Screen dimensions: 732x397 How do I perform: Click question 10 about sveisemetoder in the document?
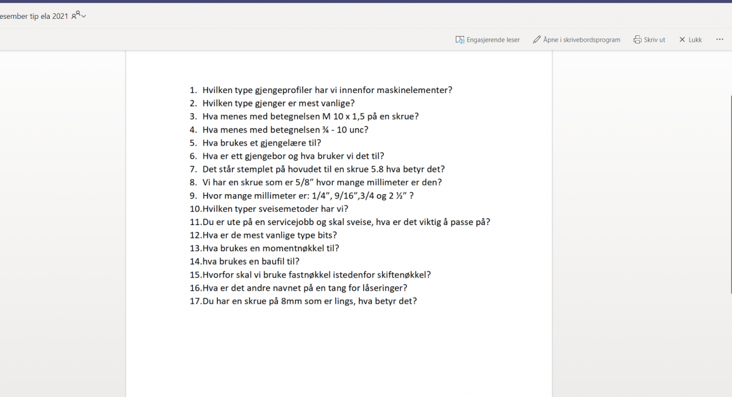269,208
